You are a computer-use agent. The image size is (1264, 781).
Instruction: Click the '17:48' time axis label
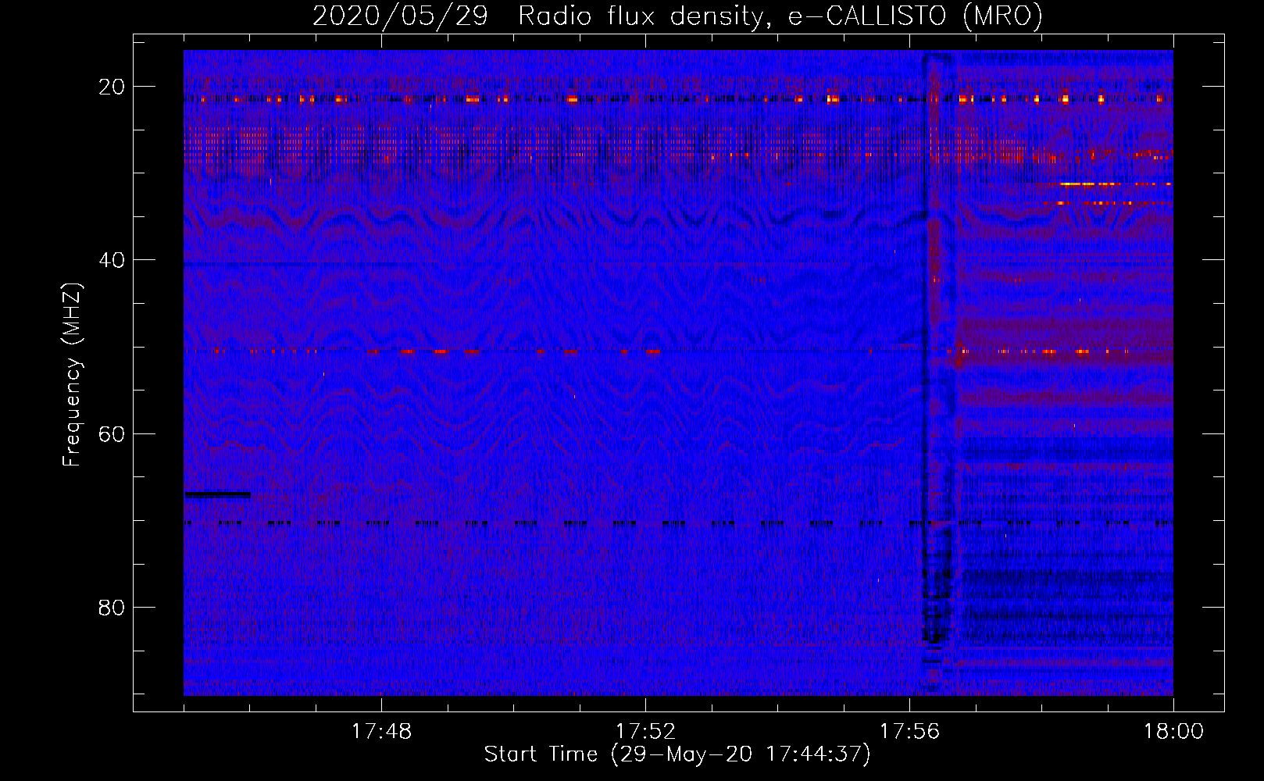click(381, 732)
